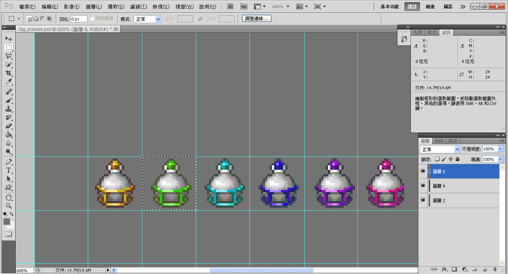
Task: Hide 圖層 9 with its eye icon
Action: click(423, 185)
